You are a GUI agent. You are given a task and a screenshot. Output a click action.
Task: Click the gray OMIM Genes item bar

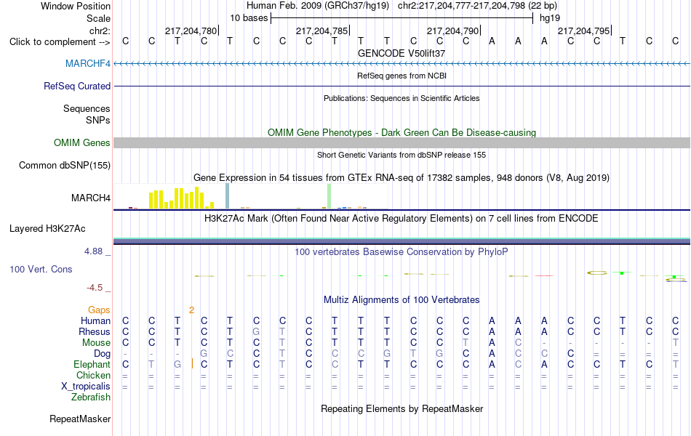(402, 142)
